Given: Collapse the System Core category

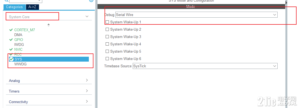Looking at the screenshot, I should pos(87,17).
